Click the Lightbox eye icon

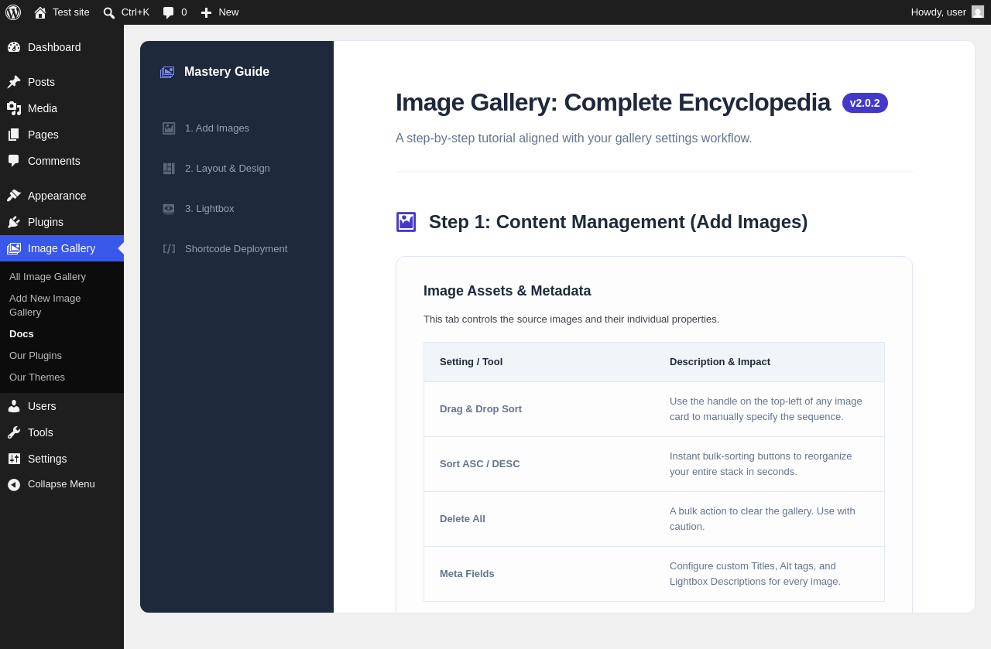(169, 209)
